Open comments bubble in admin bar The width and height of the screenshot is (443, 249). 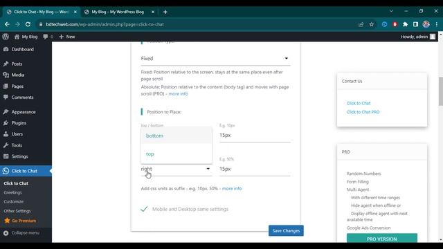point(48,37)
